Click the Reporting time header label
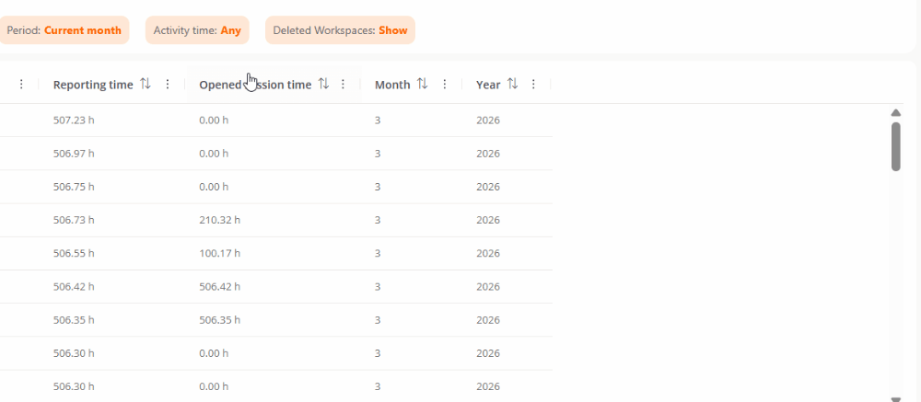921x402 pixels. point(93,85)
